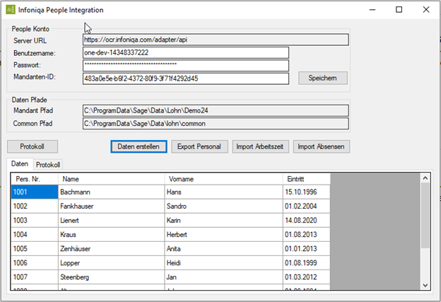Screen dimensions: 441x302
Task: Switch to the Daten tab
Action: click(20, 164)
